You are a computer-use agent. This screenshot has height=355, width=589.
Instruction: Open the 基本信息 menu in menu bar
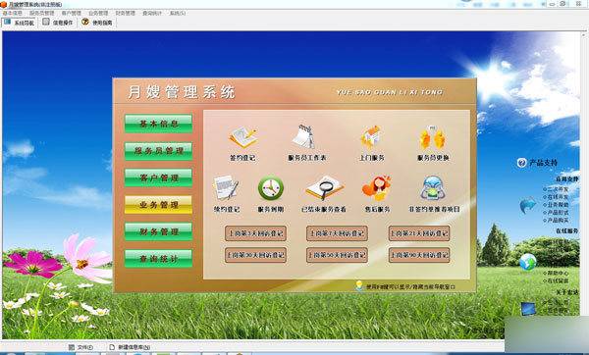click(x=13, y=13)
